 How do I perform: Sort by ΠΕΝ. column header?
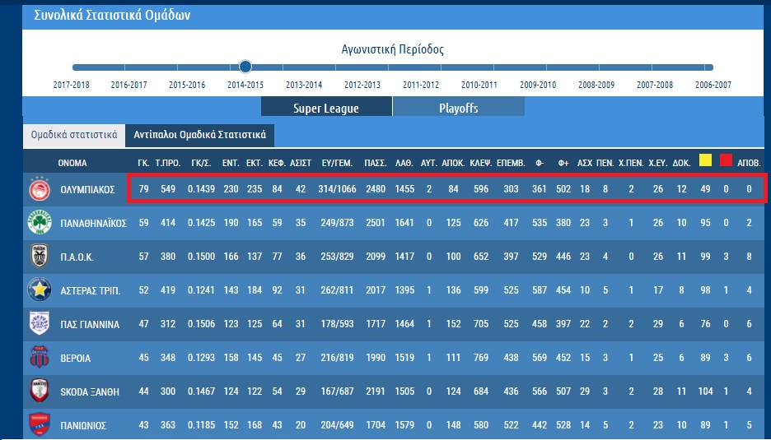coord(605,163)
